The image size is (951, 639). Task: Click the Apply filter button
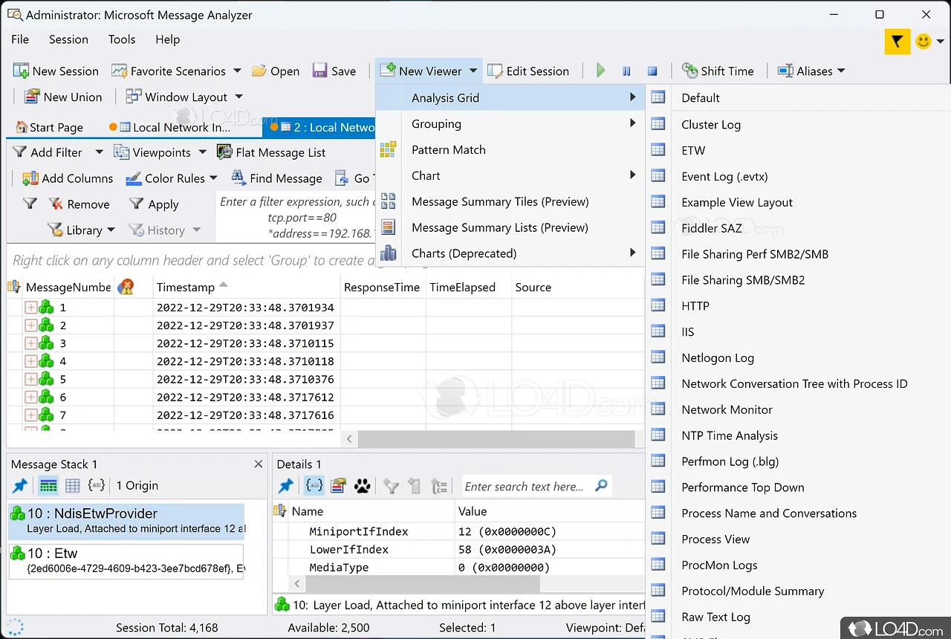155,204
